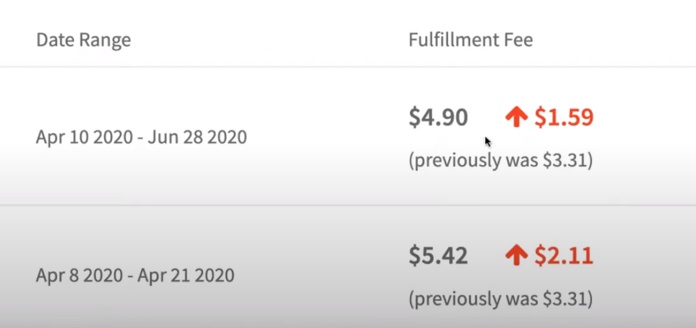Screen dimensions: 696x328
Task: Click the second row's previously was $3.31 note
Action: [x=501, y=299]
